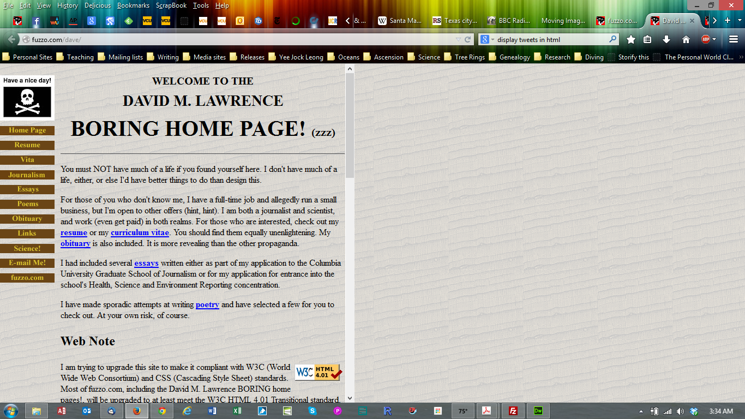The height and width of the screenshot is (419, 745).
Task: Open Skype from the taskbar
Action: (x=311, y=411)
